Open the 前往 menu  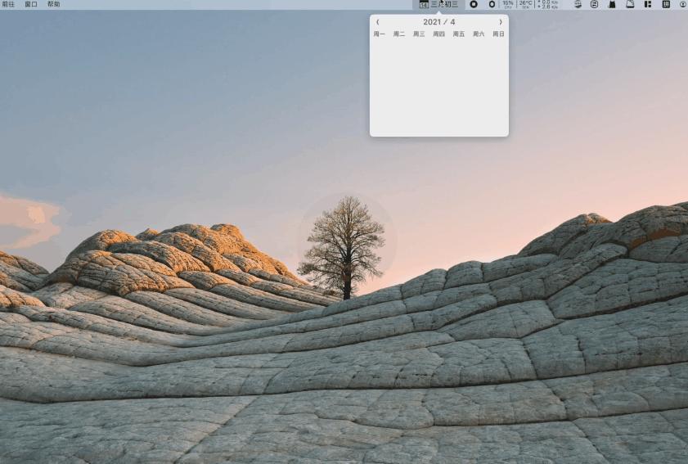click(8, 4)
